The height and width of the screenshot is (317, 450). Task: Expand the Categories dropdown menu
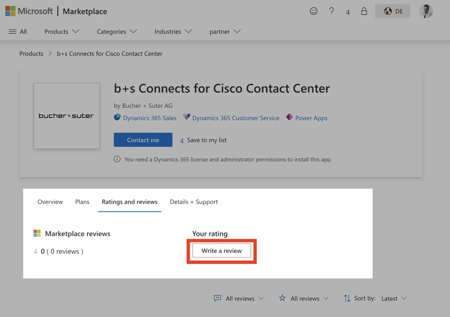[x=117, y=31]
